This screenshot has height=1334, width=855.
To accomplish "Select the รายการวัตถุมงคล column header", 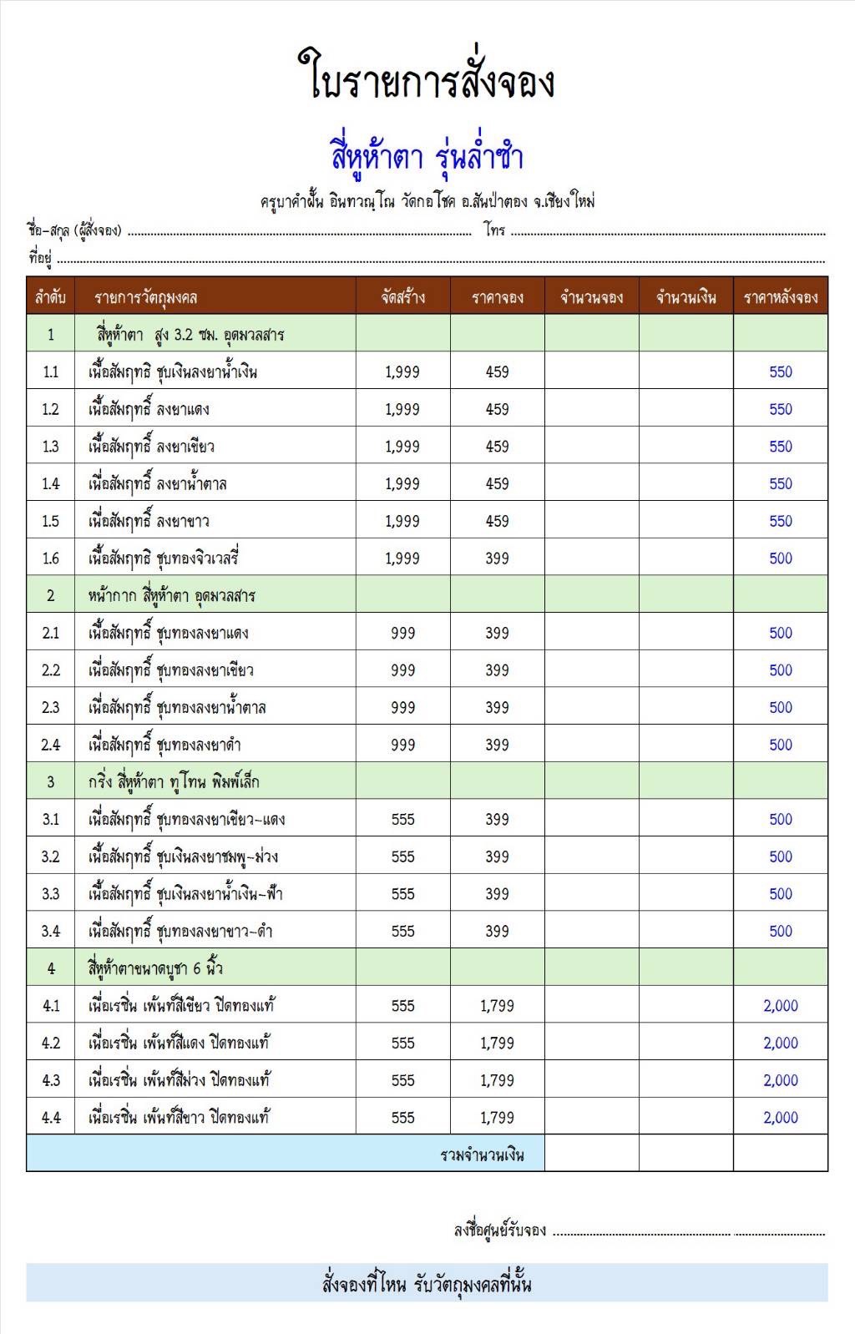I will (145, 297).
